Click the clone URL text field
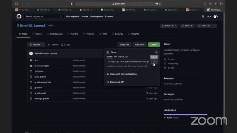Screen dimensions: 237x133 click(128, 62)
